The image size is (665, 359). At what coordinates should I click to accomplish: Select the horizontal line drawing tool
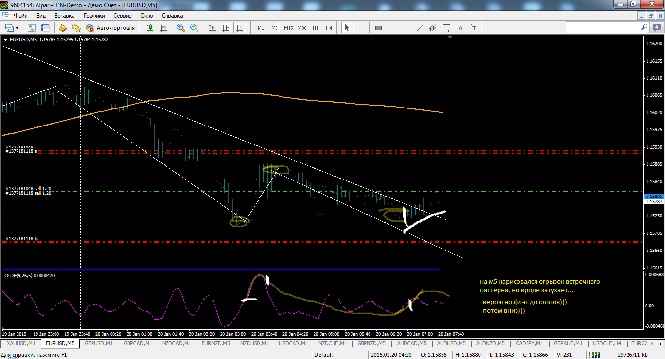click(406, 28)
